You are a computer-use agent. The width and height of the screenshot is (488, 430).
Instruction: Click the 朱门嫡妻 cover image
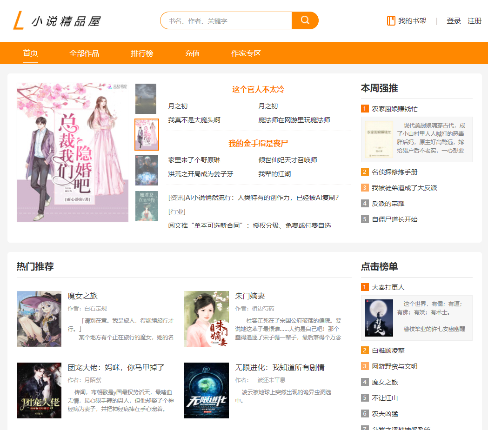coord(207,319)
